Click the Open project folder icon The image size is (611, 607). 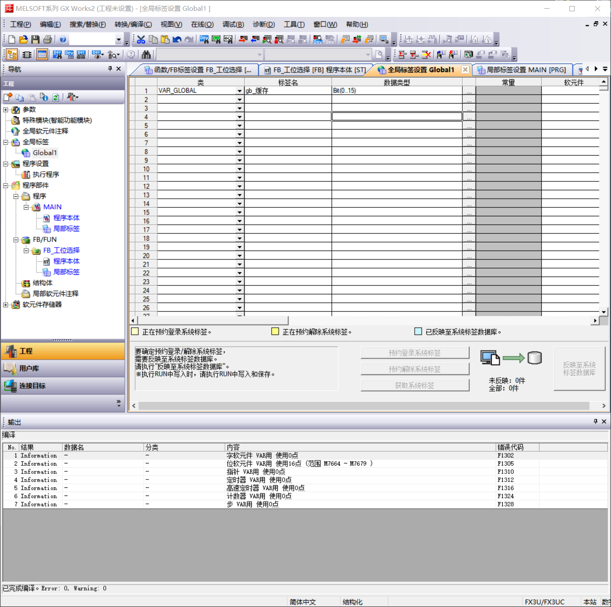point(23,40)
